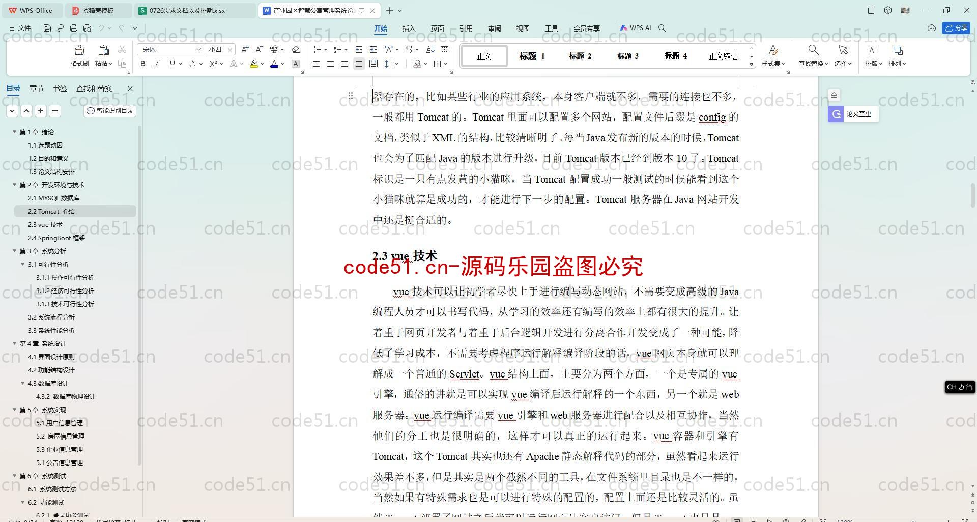The image size is (977, 522).
Task: Increase paragraph indent
Action: point(373,49)
